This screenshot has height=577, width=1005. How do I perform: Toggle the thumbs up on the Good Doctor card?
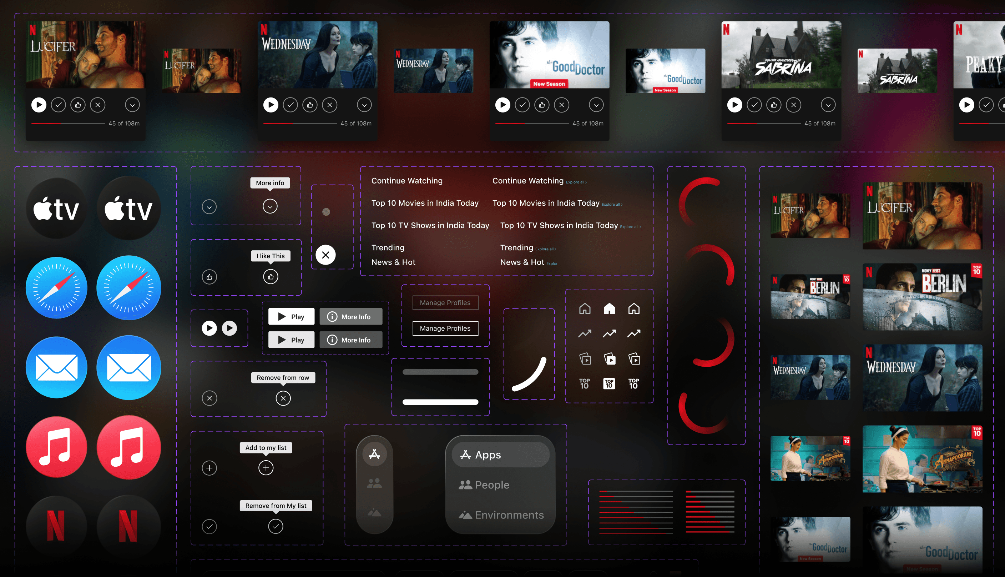coord(542,105)
